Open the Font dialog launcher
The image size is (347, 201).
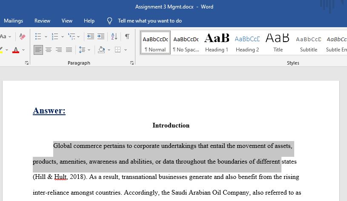(27, 63)
